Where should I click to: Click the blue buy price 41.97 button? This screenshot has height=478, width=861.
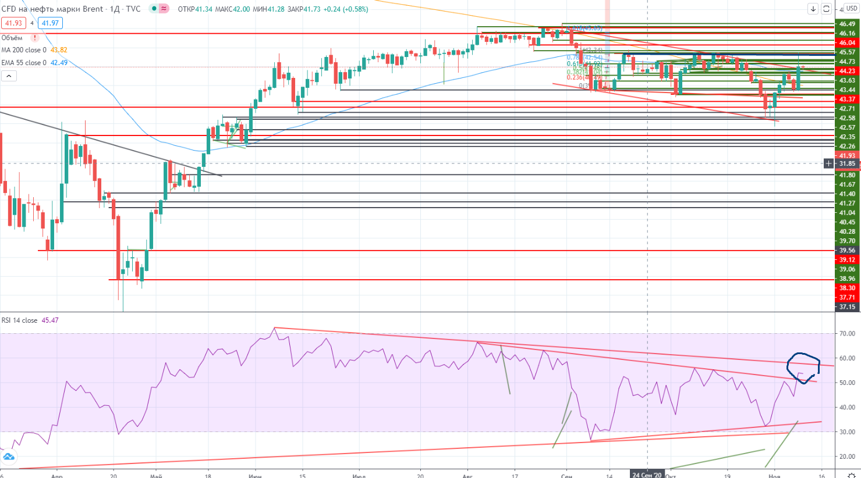51,23
